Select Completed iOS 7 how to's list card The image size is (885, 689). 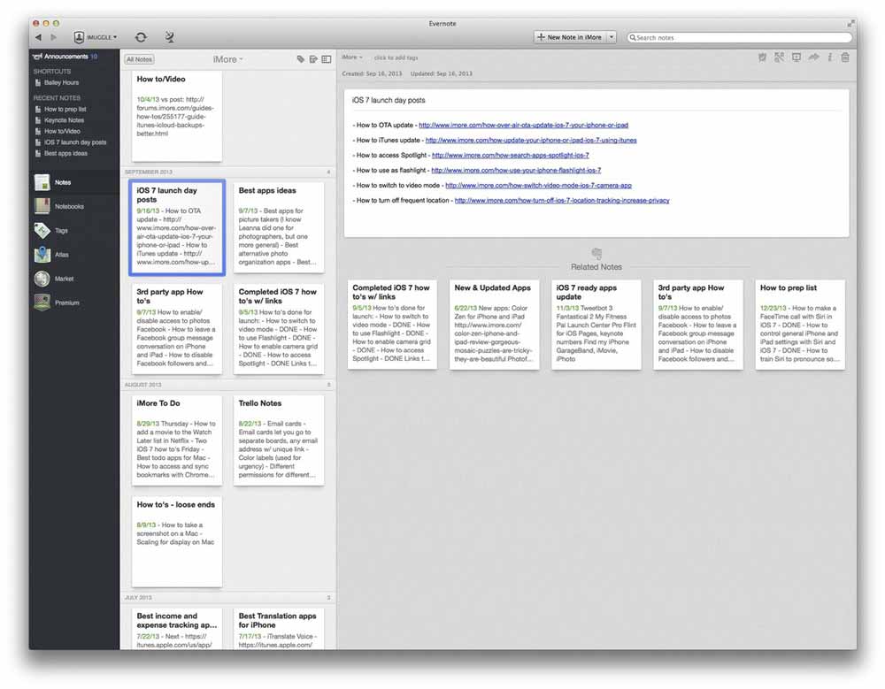click(x=279, y=329)
